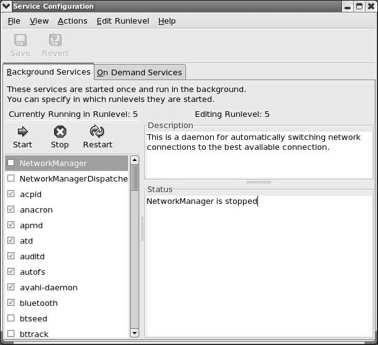The width and height of the screenshot is (378, 345).
Task: Check the btseed service
Action: [11, 318]
